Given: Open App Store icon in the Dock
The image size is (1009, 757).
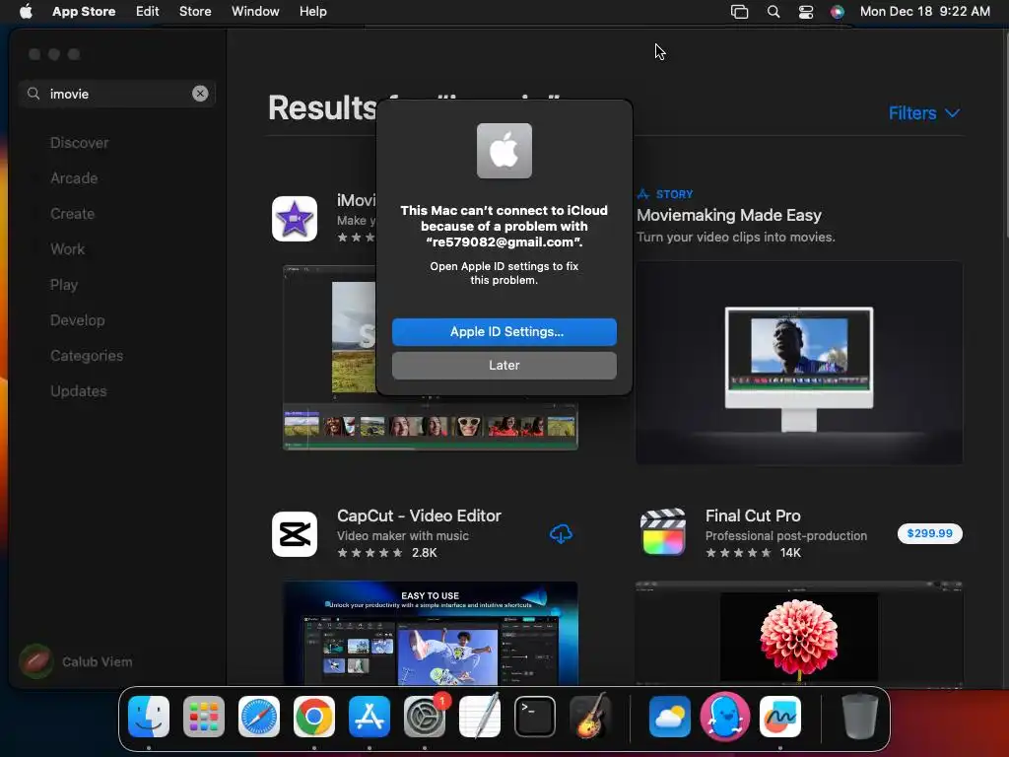Looking at the screenshot, I should [x=370, y=717].
